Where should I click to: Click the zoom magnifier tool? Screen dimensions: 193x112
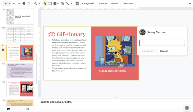(x=36, y=3)
